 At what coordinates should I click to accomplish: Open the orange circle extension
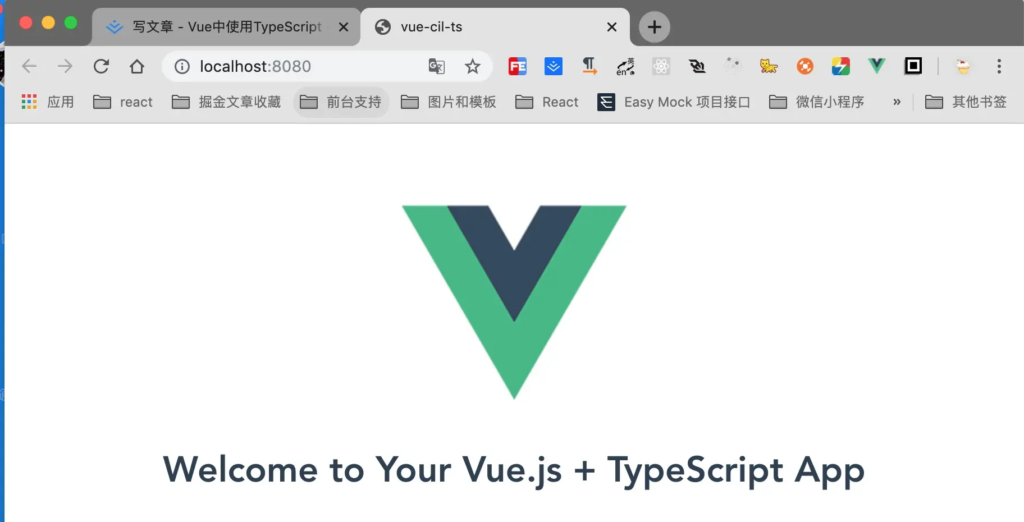pos(805,66)
